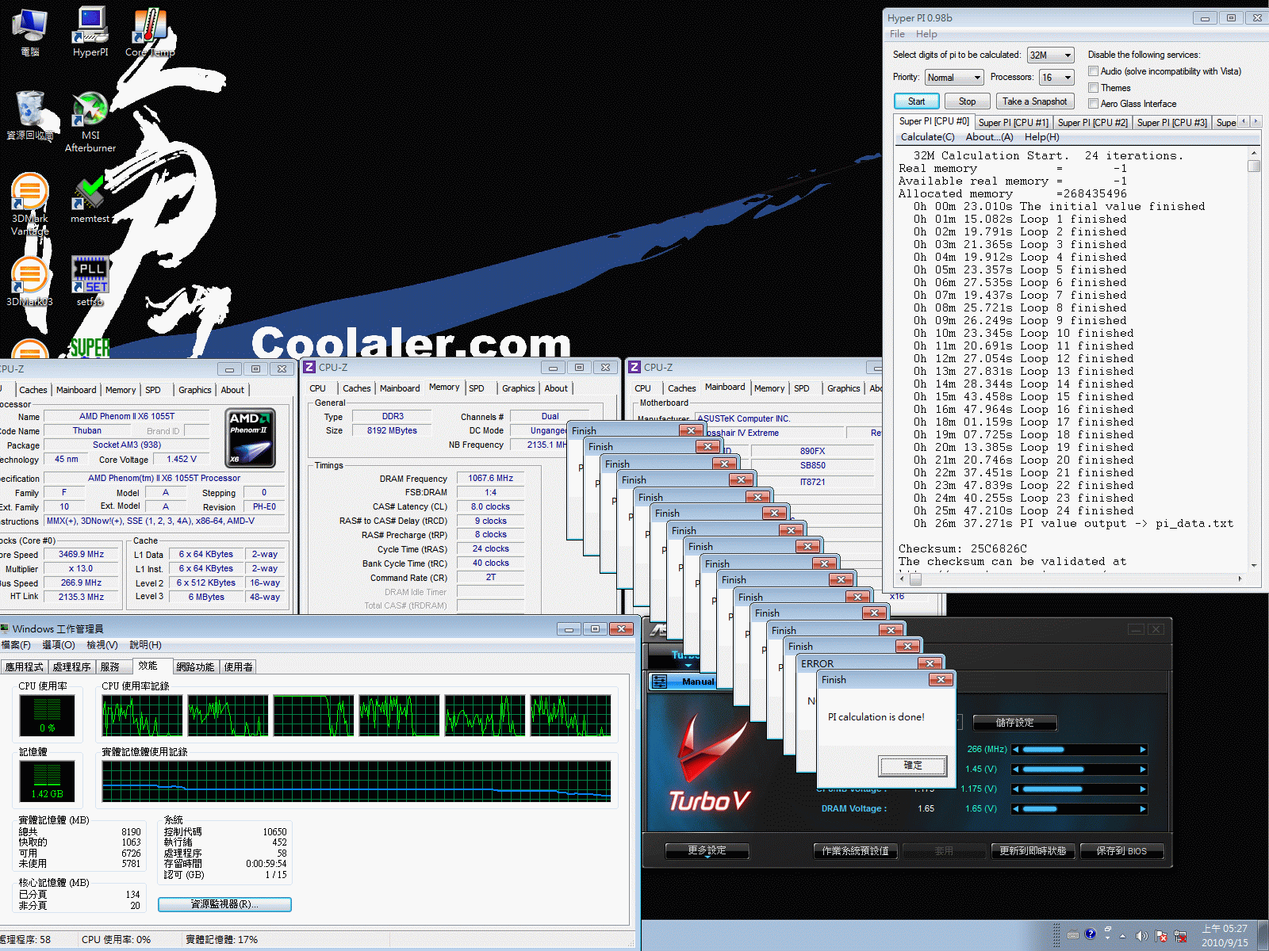
Task: Decrease DRAM Voltage with left arrow
Action: (x=1015, y=809)
